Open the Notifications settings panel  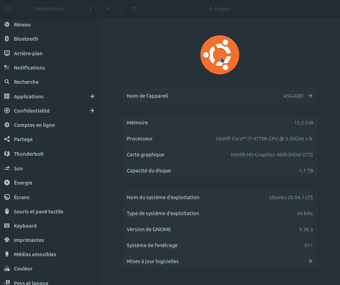pos(30,68)
